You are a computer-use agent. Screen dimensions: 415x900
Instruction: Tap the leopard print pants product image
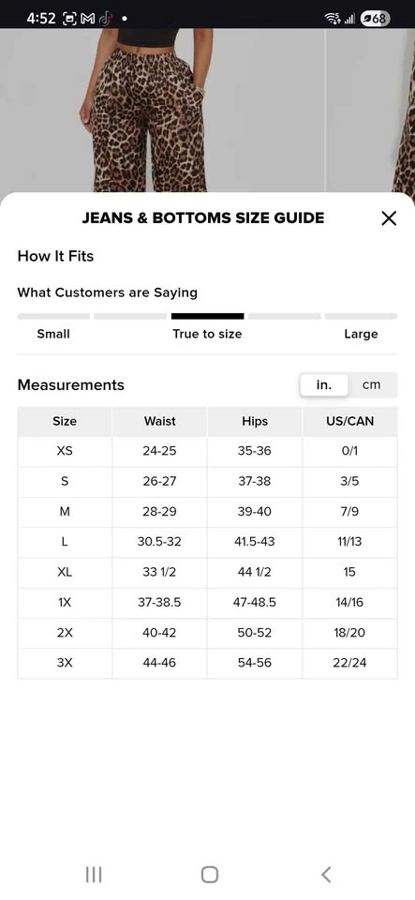click(149, 111)
